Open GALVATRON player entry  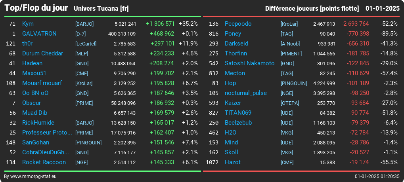pos(39,34)
